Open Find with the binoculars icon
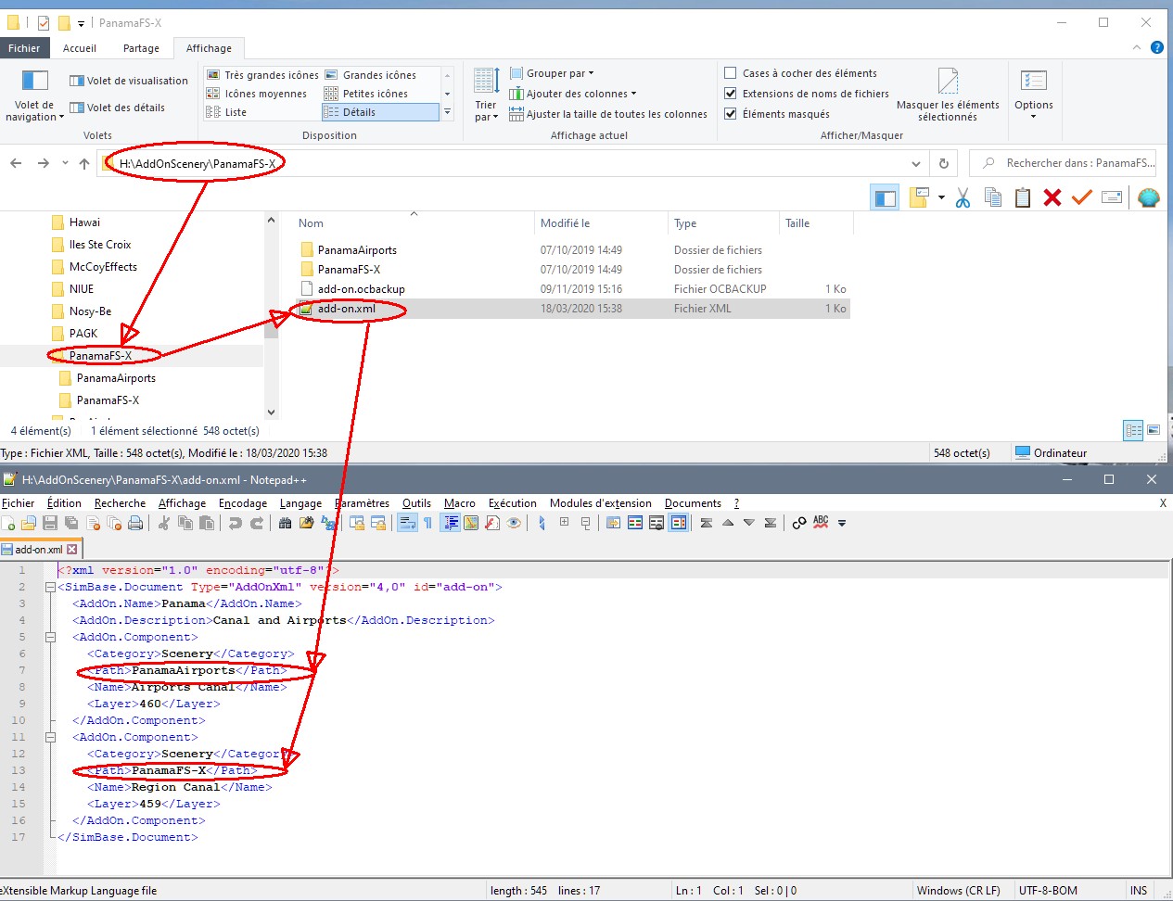 [286, 524]
